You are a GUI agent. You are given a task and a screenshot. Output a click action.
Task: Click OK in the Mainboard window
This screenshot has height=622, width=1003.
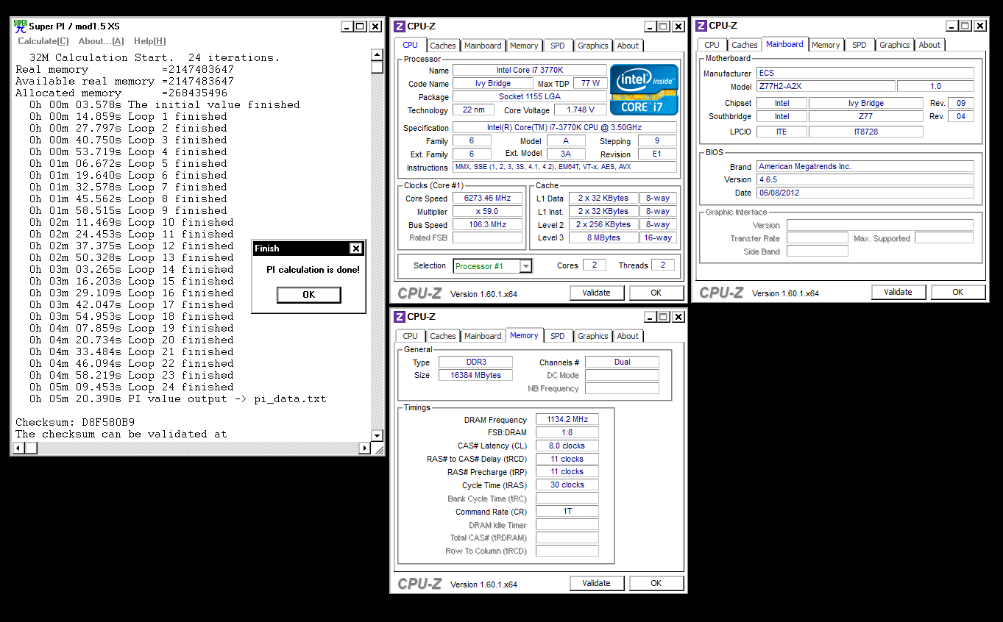click(957, 292)
